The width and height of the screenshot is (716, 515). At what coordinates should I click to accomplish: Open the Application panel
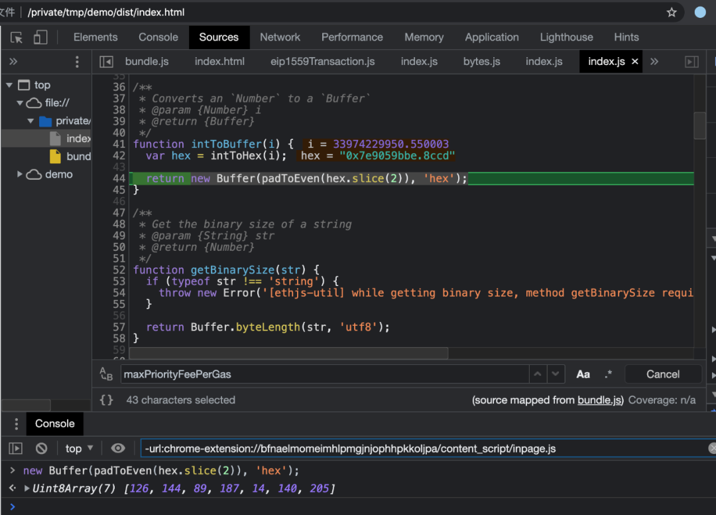[492, 37]
